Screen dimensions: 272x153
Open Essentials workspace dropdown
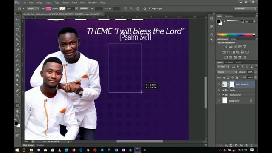coord(245,8)
